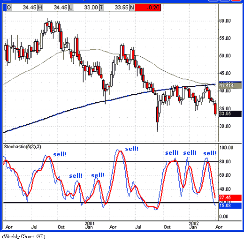Click the first Oct date axis label
Screen dimensions: 244x242
[61, 227]
